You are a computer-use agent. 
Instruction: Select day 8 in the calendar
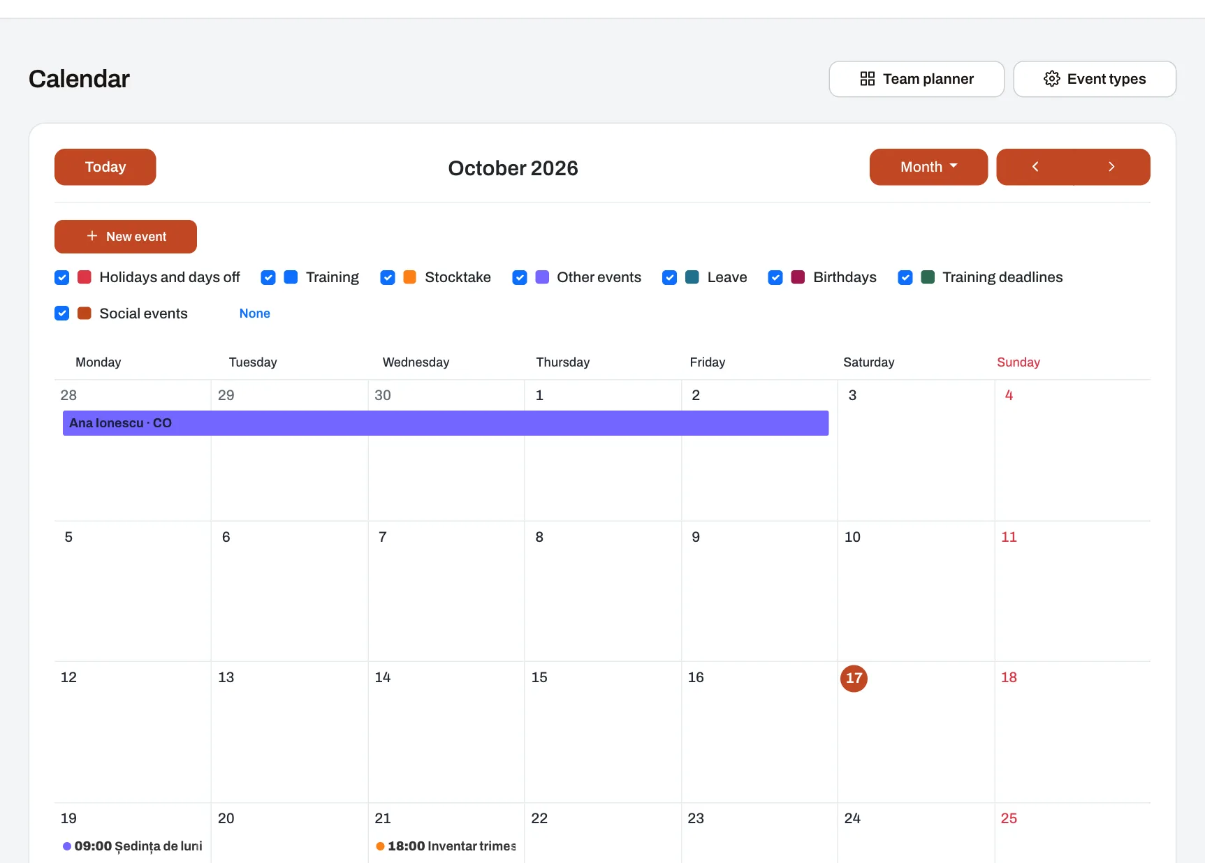coord(539,537)
